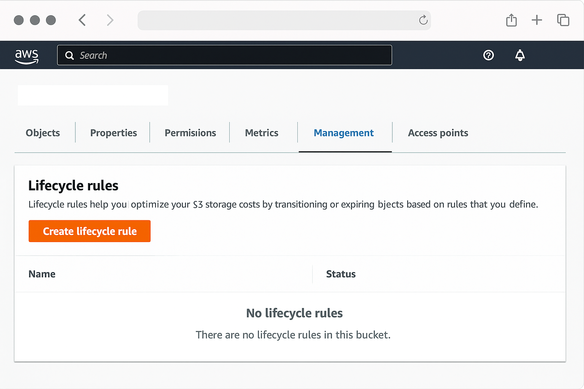
Task: Click the browser back arrow
Action: (82, 20)
